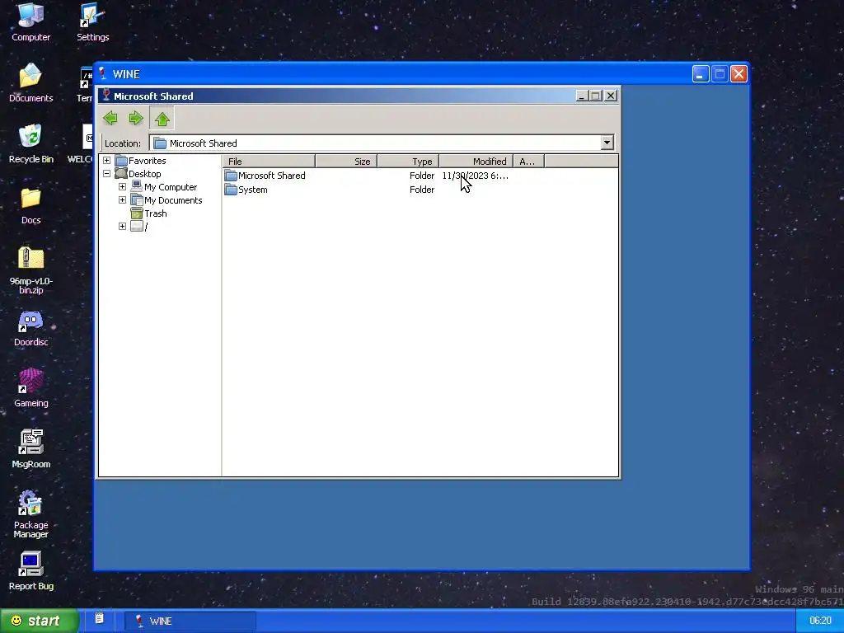The height and width of the screenshot is (633, 844).
Task: Open the Computer desktop icon
Action: 30,22
